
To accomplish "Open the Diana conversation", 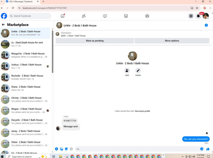I will (x=25, y=88).
